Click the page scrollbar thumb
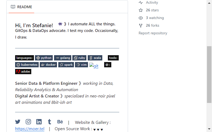212x132 pixels. pyautogui.click(x=209, y=75)
